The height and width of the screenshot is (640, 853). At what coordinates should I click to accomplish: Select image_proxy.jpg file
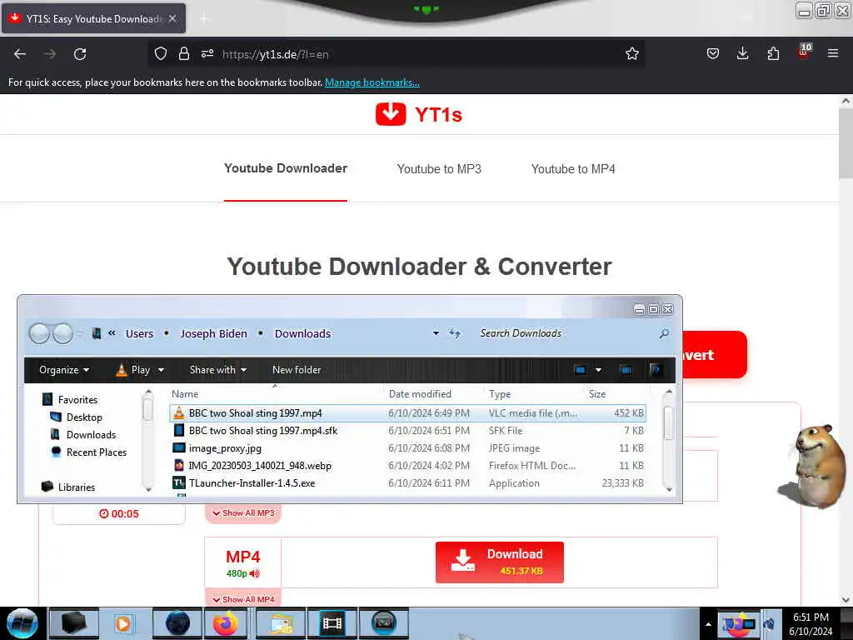pos(407,447)
